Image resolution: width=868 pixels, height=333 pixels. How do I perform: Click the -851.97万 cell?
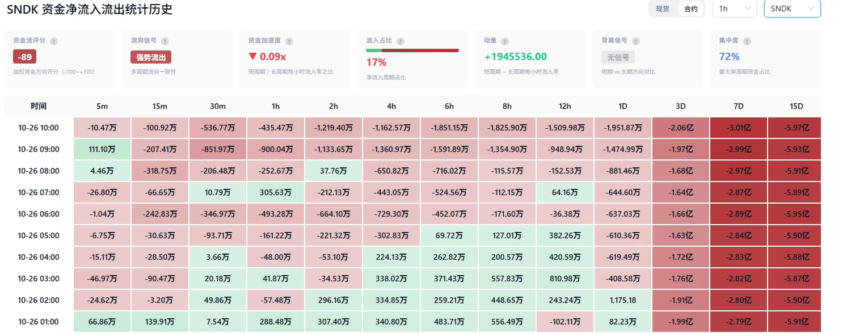coord(218,149)
